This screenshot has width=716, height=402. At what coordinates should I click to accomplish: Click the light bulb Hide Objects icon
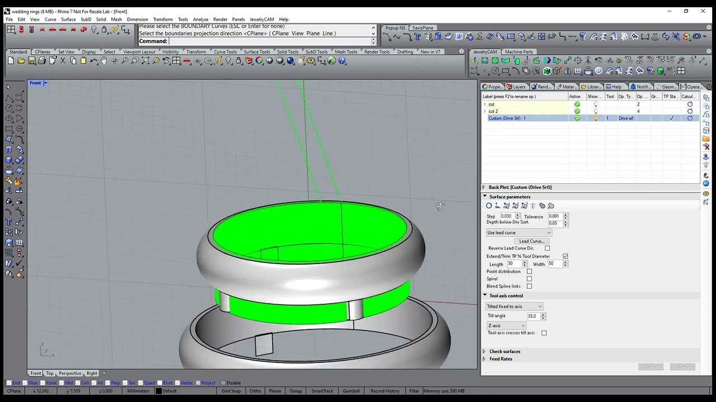[x=228, y=61]
